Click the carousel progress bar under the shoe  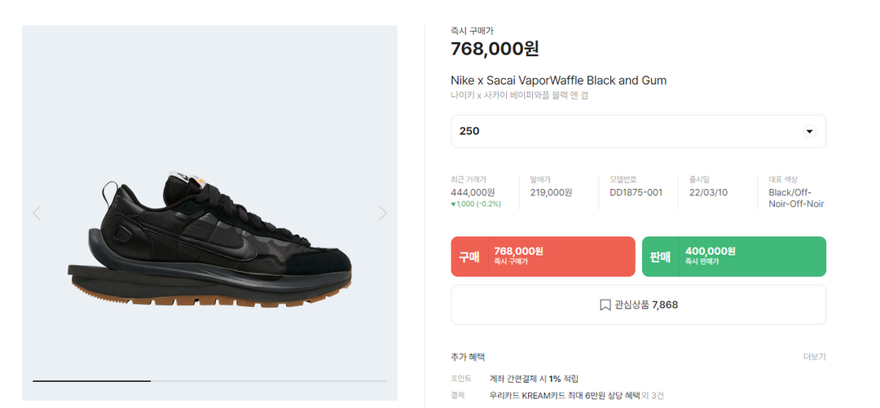click(x=209, y=380)
